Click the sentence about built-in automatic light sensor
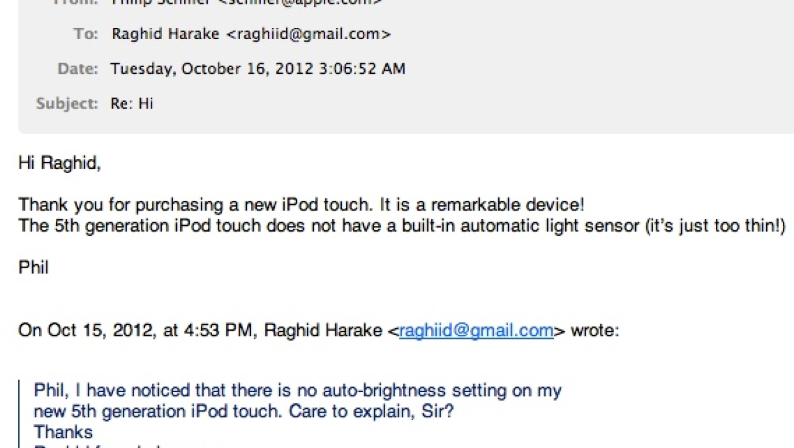 402,226
